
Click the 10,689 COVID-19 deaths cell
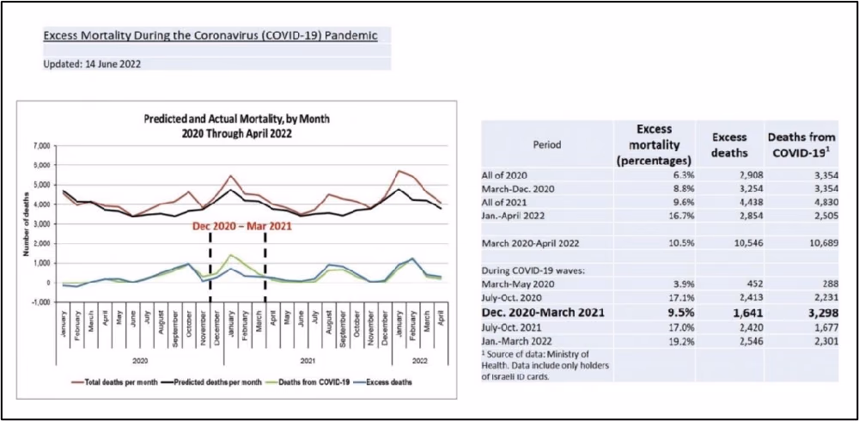click(824, 242)
